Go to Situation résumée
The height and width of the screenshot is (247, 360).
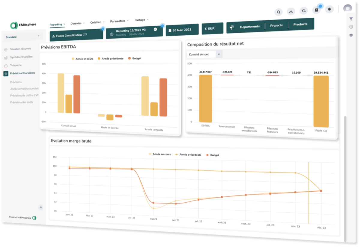pos(20,49)
